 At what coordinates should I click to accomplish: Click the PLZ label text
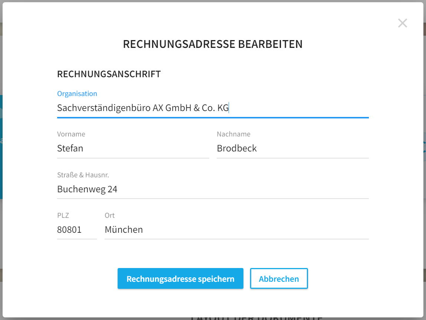(63, 215)
